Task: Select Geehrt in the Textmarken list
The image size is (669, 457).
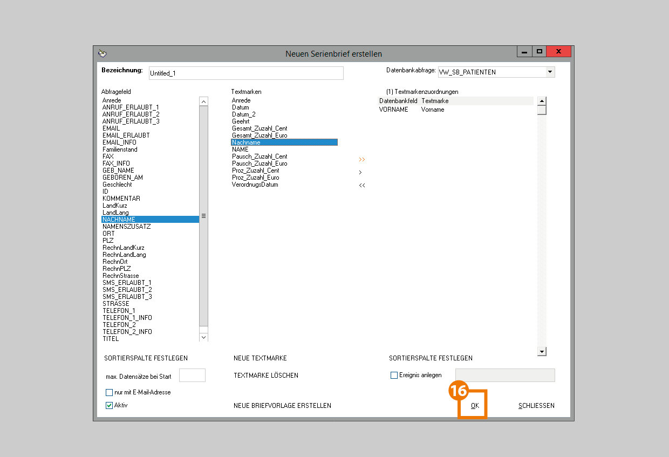Action: pyautogui.click(x=241, y=121)
